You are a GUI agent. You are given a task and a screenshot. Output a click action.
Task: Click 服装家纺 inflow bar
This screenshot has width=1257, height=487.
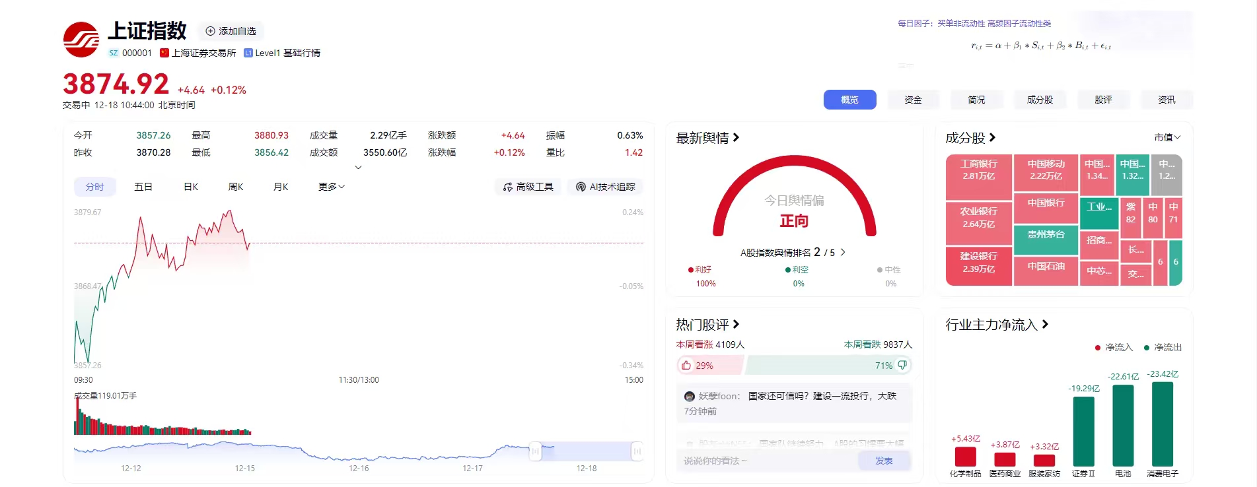pyautogui.click(x=1044, y=461)
